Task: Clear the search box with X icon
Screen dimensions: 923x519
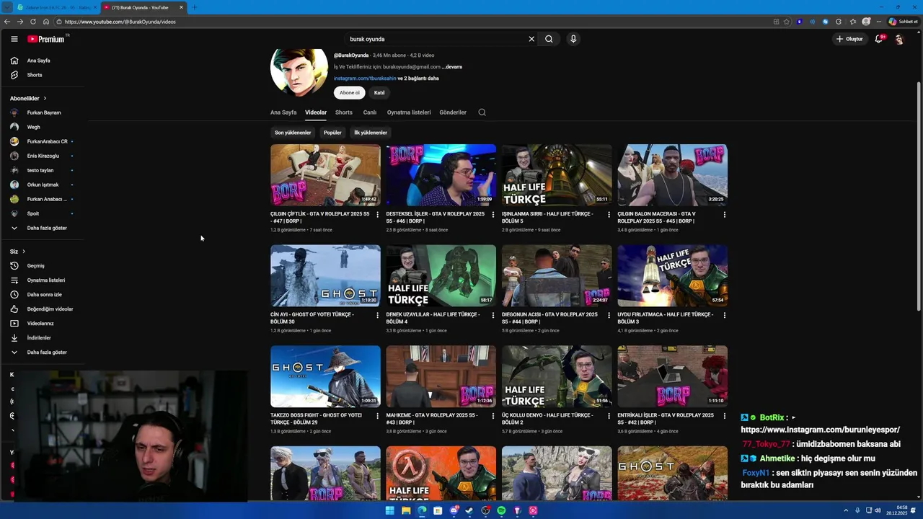Action: point(531,39)
